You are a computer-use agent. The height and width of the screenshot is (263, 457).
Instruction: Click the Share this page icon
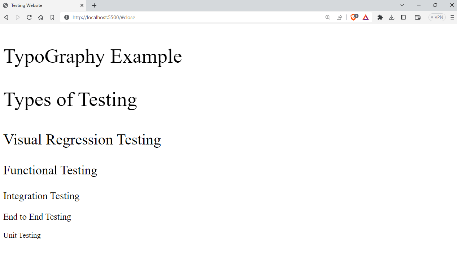pyautogui.click(x=339, y=17)
